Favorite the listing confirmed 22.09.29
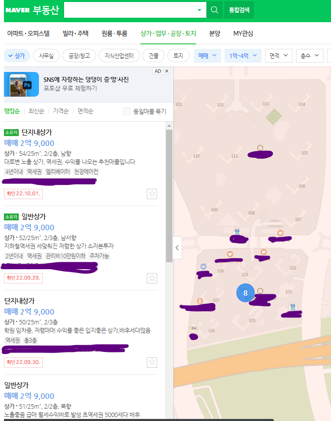The image size is (331, 421). tap(152, 278)
